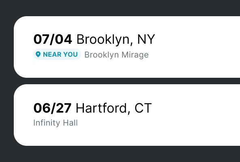The width and height of the screenshot is (240, 162).
Task: Click the location pin icon in the NEAR YOU badge
Action: tap(38, 54)
